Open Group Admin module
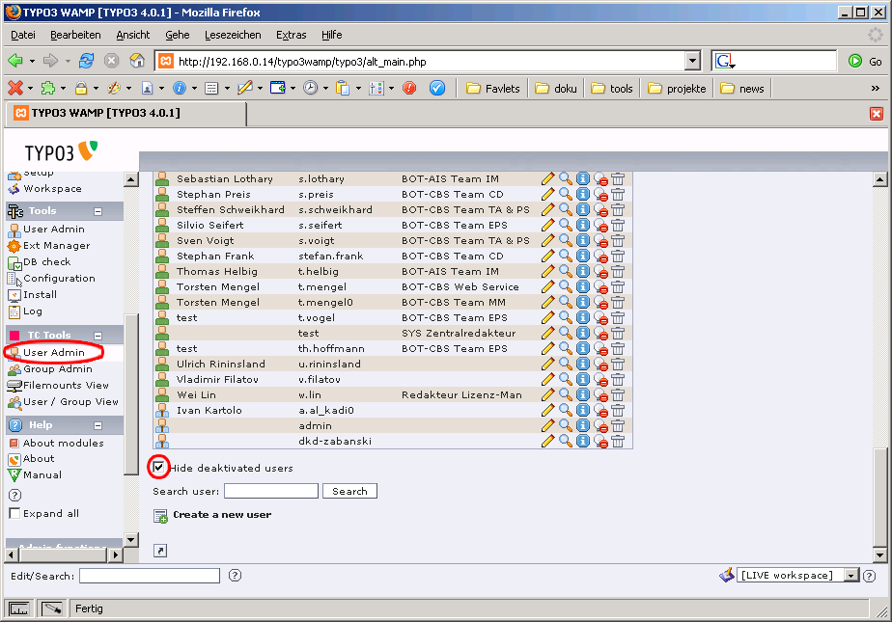 pos(50,369)
